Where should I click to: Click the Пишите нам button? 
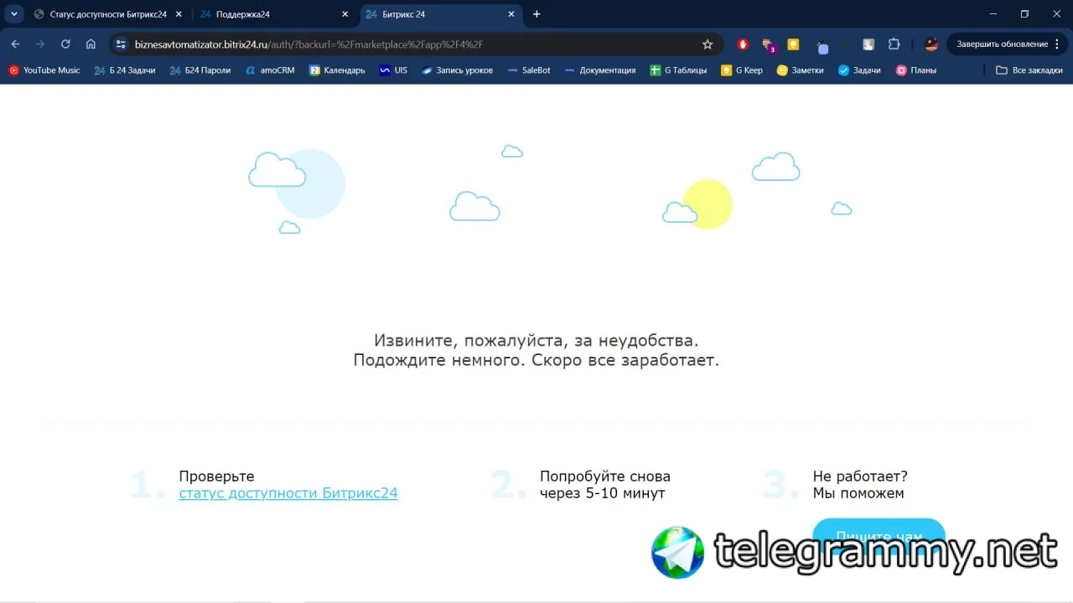coord(879,536)
